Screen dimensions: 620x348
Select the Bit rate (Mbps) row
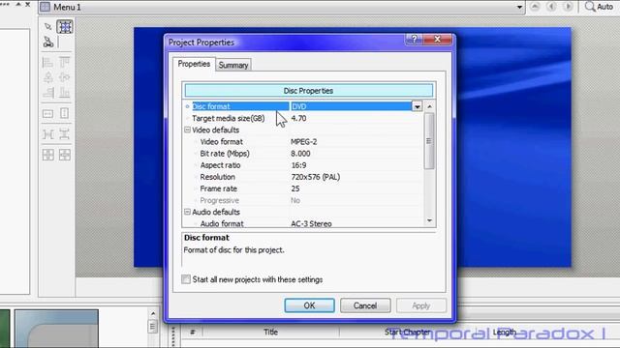tap(225, 154)
